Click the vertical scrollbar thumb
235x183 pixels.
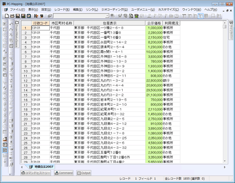(225, 27)
